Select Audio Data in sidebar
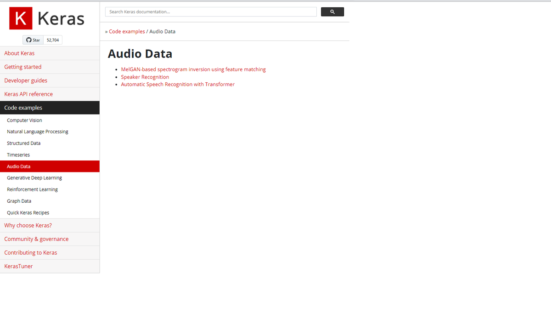 pos(50,166)
